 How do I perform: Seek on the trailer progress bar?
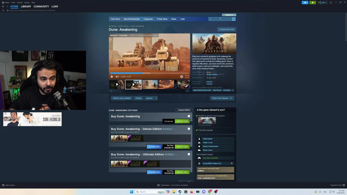(149, 73)
